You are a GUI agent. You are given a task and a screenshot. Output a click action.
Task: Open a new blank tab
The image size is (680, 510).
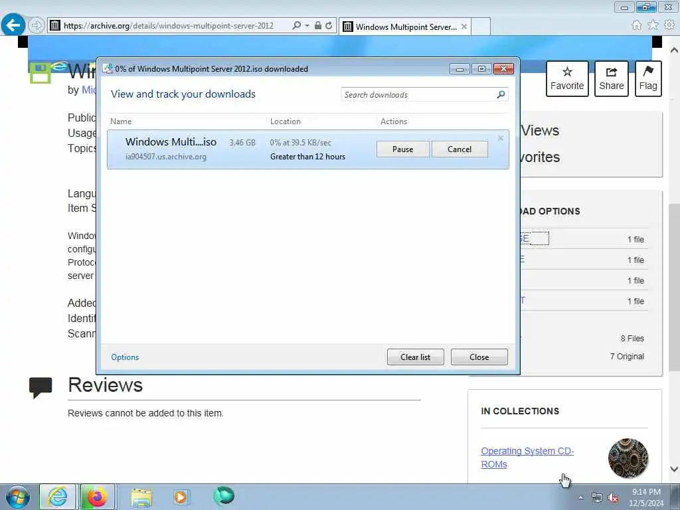tap(481, 27)
